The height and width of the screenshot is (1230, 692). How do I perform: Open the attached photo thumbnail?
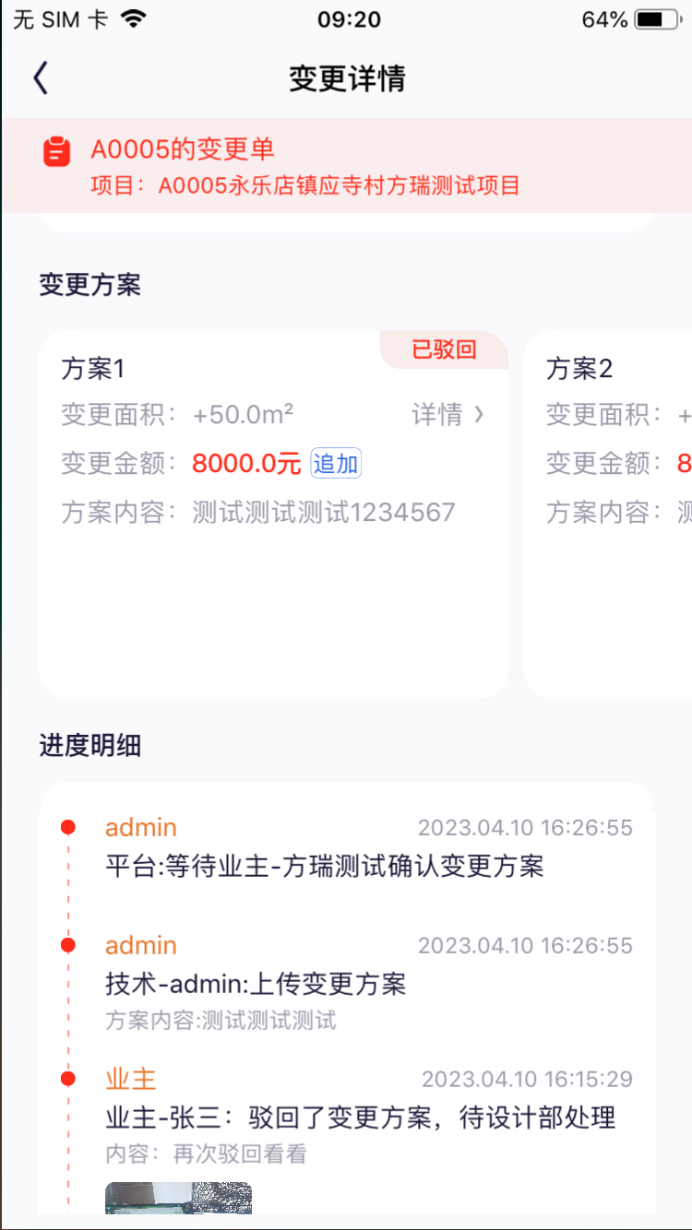tap(178, 1199)
